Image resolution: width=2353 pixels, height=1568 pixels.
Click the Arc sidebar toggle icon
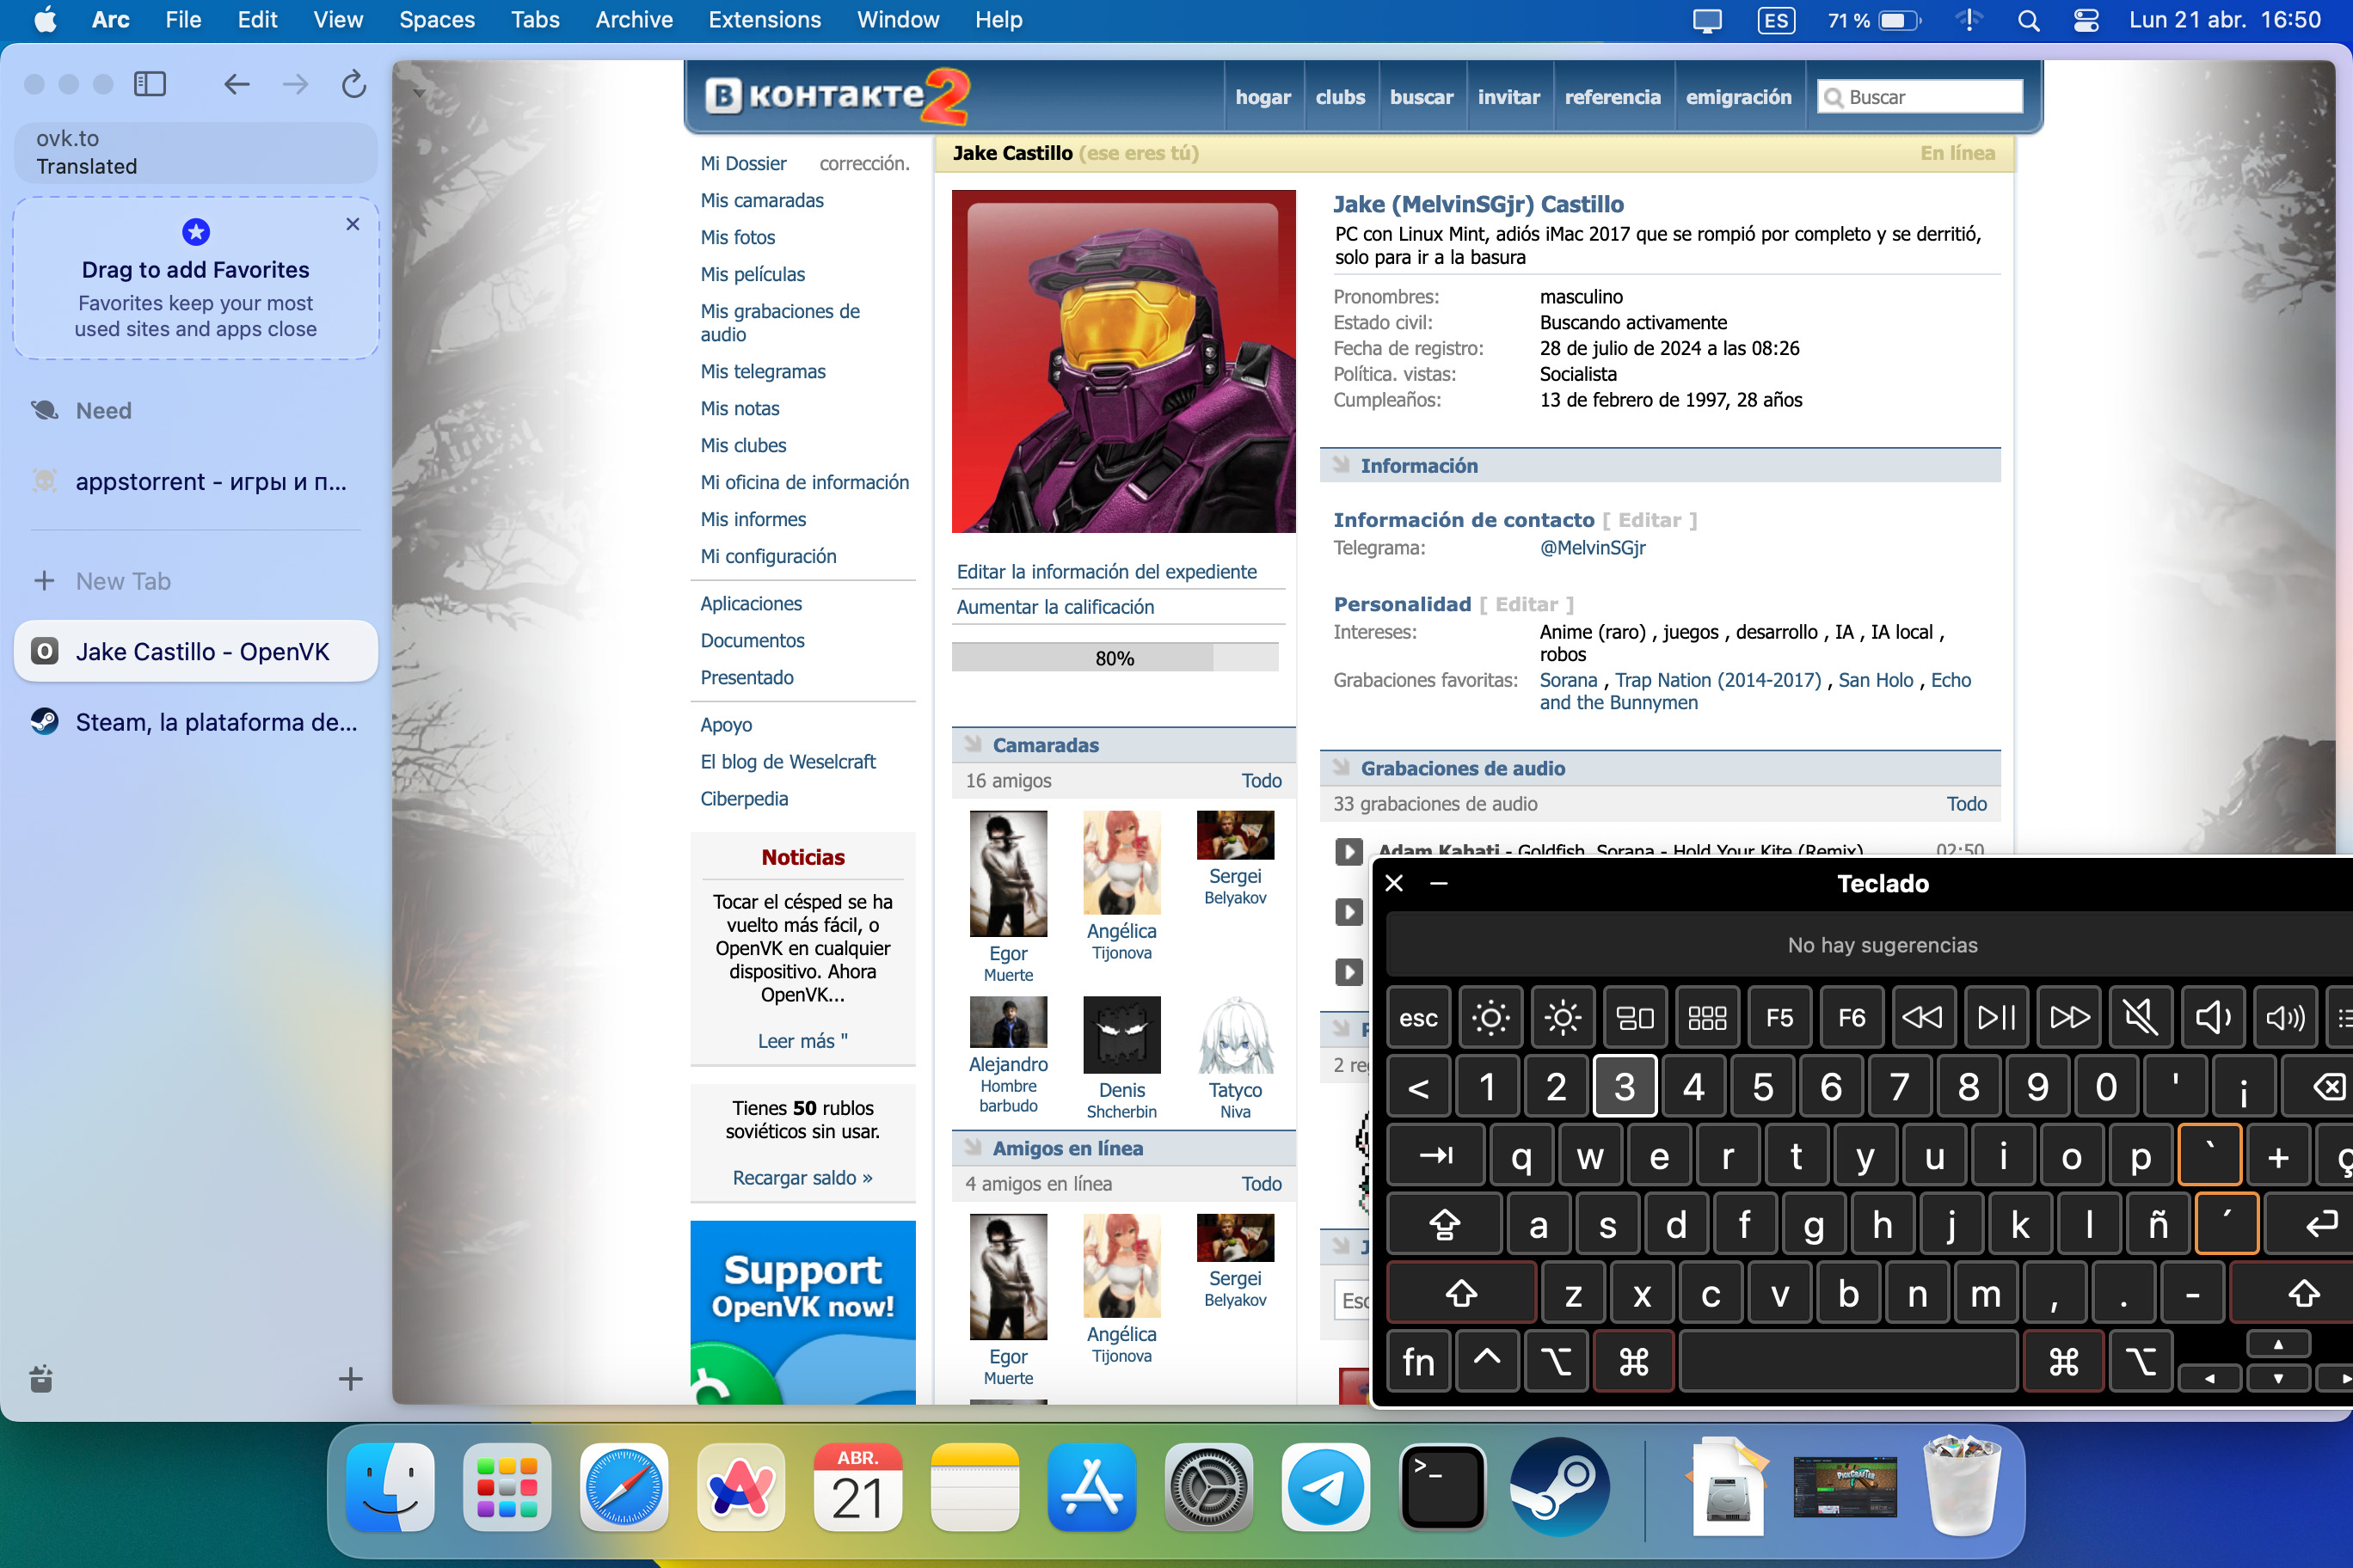[150, 84]
